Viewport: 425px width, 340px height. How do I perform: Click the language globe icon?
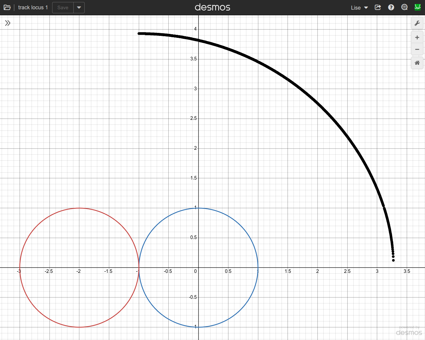point(404,7)
